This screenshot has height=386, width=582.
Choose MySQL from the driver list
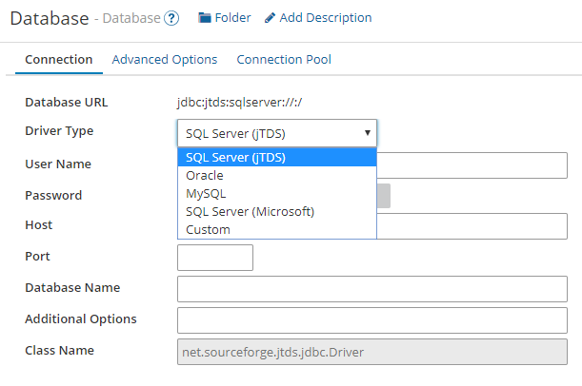277,194
